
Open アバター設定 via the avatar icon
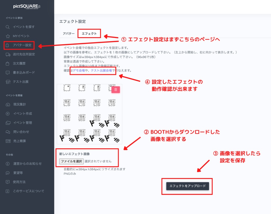pyautogui.click(x=7, y=45)
